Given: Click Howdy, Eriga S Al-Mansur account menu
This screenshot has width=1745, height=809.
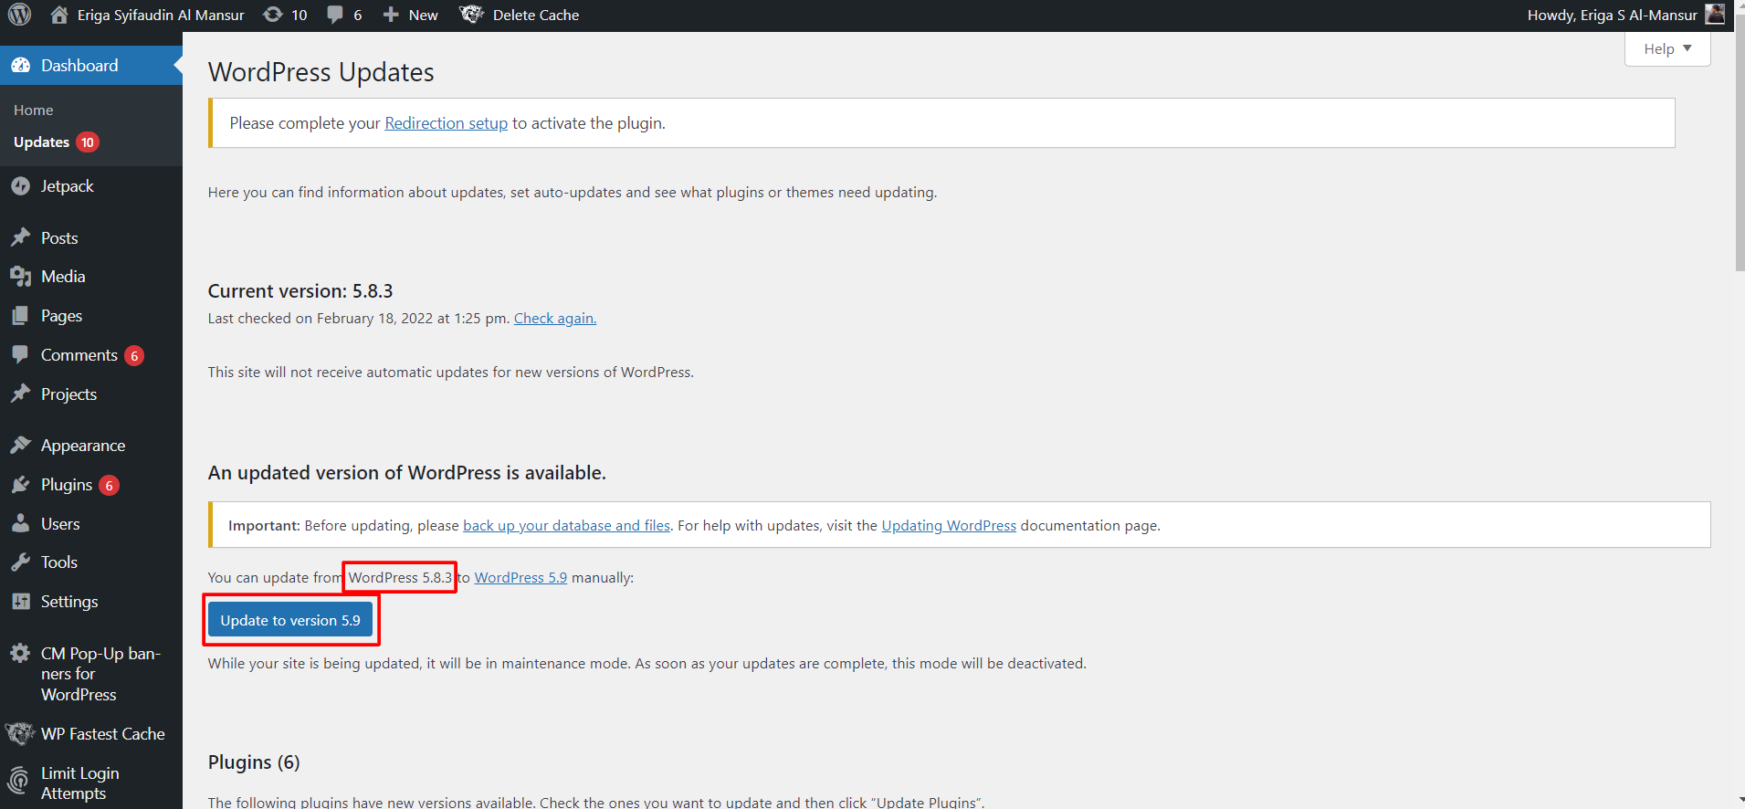Looking at the screenshot, I should (1613, 15).
